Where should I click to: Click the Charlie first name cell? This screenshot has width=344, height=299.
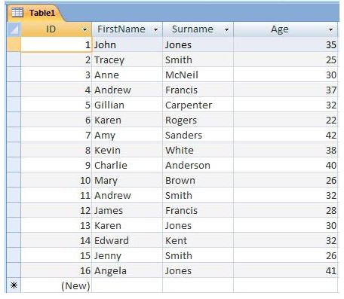[x=127, y=165]
